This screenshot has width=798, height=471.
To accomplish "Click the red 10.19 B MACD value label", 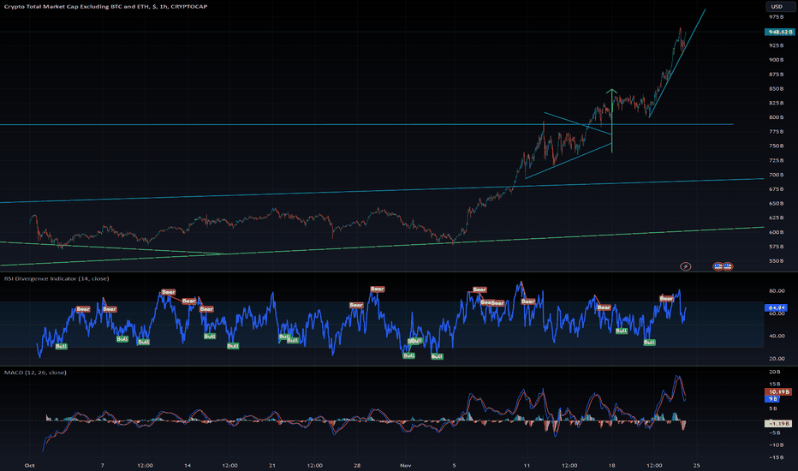I will coord(778,391).
